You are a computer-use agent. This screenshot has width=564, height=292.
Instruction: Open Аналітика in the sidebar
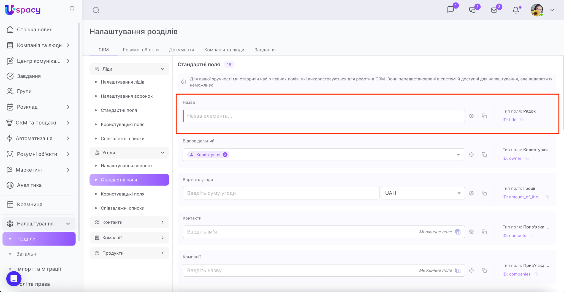click(x=29, y=185)
